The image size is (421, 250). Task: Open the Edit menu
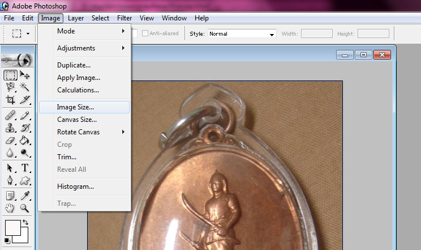click(28, 18)
